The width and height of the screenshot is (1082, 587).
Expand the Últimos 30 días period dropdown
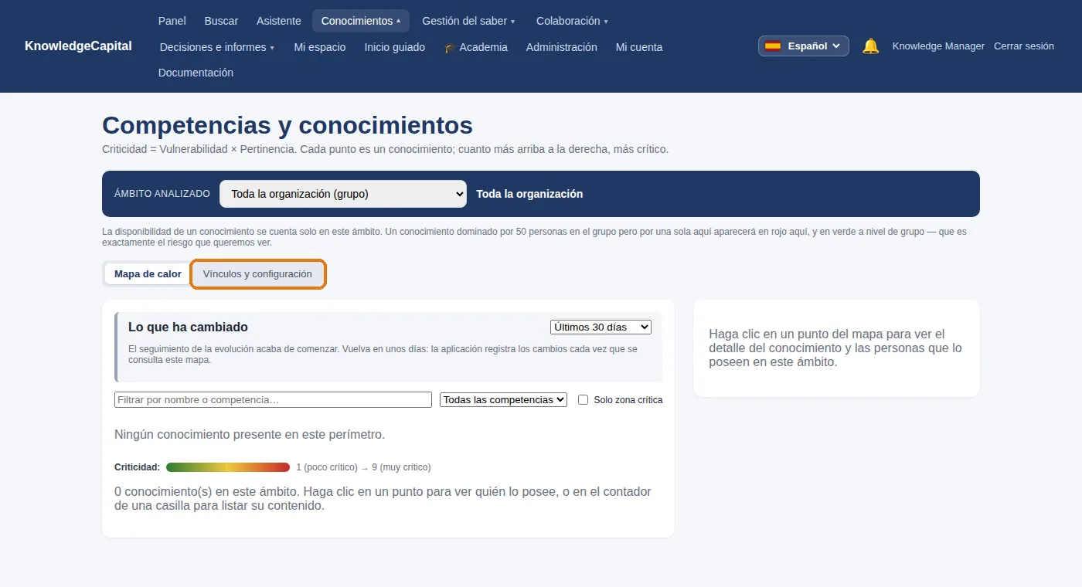[601, 327]
